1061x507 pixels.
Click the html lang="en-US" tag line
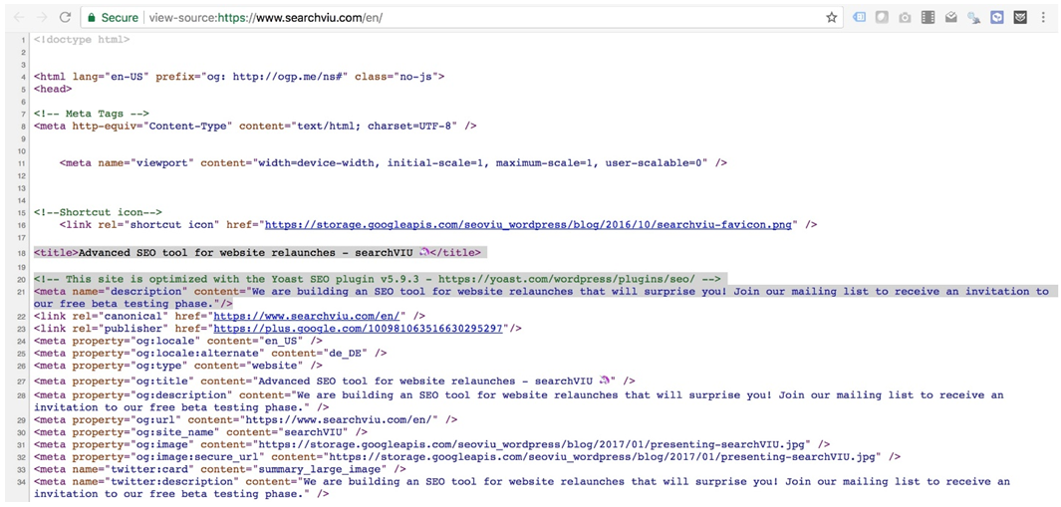239,77
